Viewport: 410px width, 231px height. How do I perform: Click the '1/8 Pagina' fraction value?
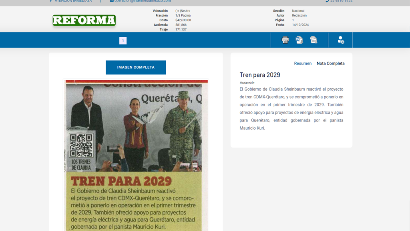click(x=183, y=16)
